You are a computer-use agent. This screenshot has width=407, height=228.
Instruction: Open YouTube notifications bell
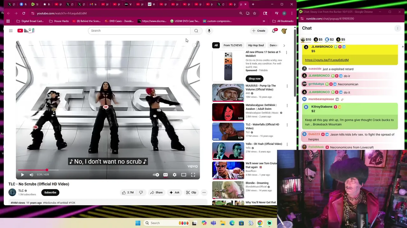[274, 31]
